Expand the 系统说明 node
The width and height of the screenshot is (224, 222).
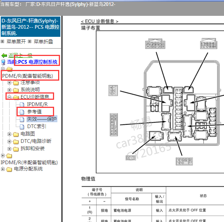tap(9, 90)
